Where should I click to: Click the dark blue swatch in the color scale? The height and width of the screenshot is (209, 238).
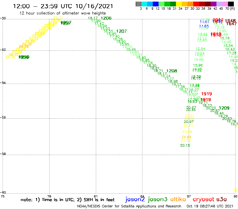(156, 4)
